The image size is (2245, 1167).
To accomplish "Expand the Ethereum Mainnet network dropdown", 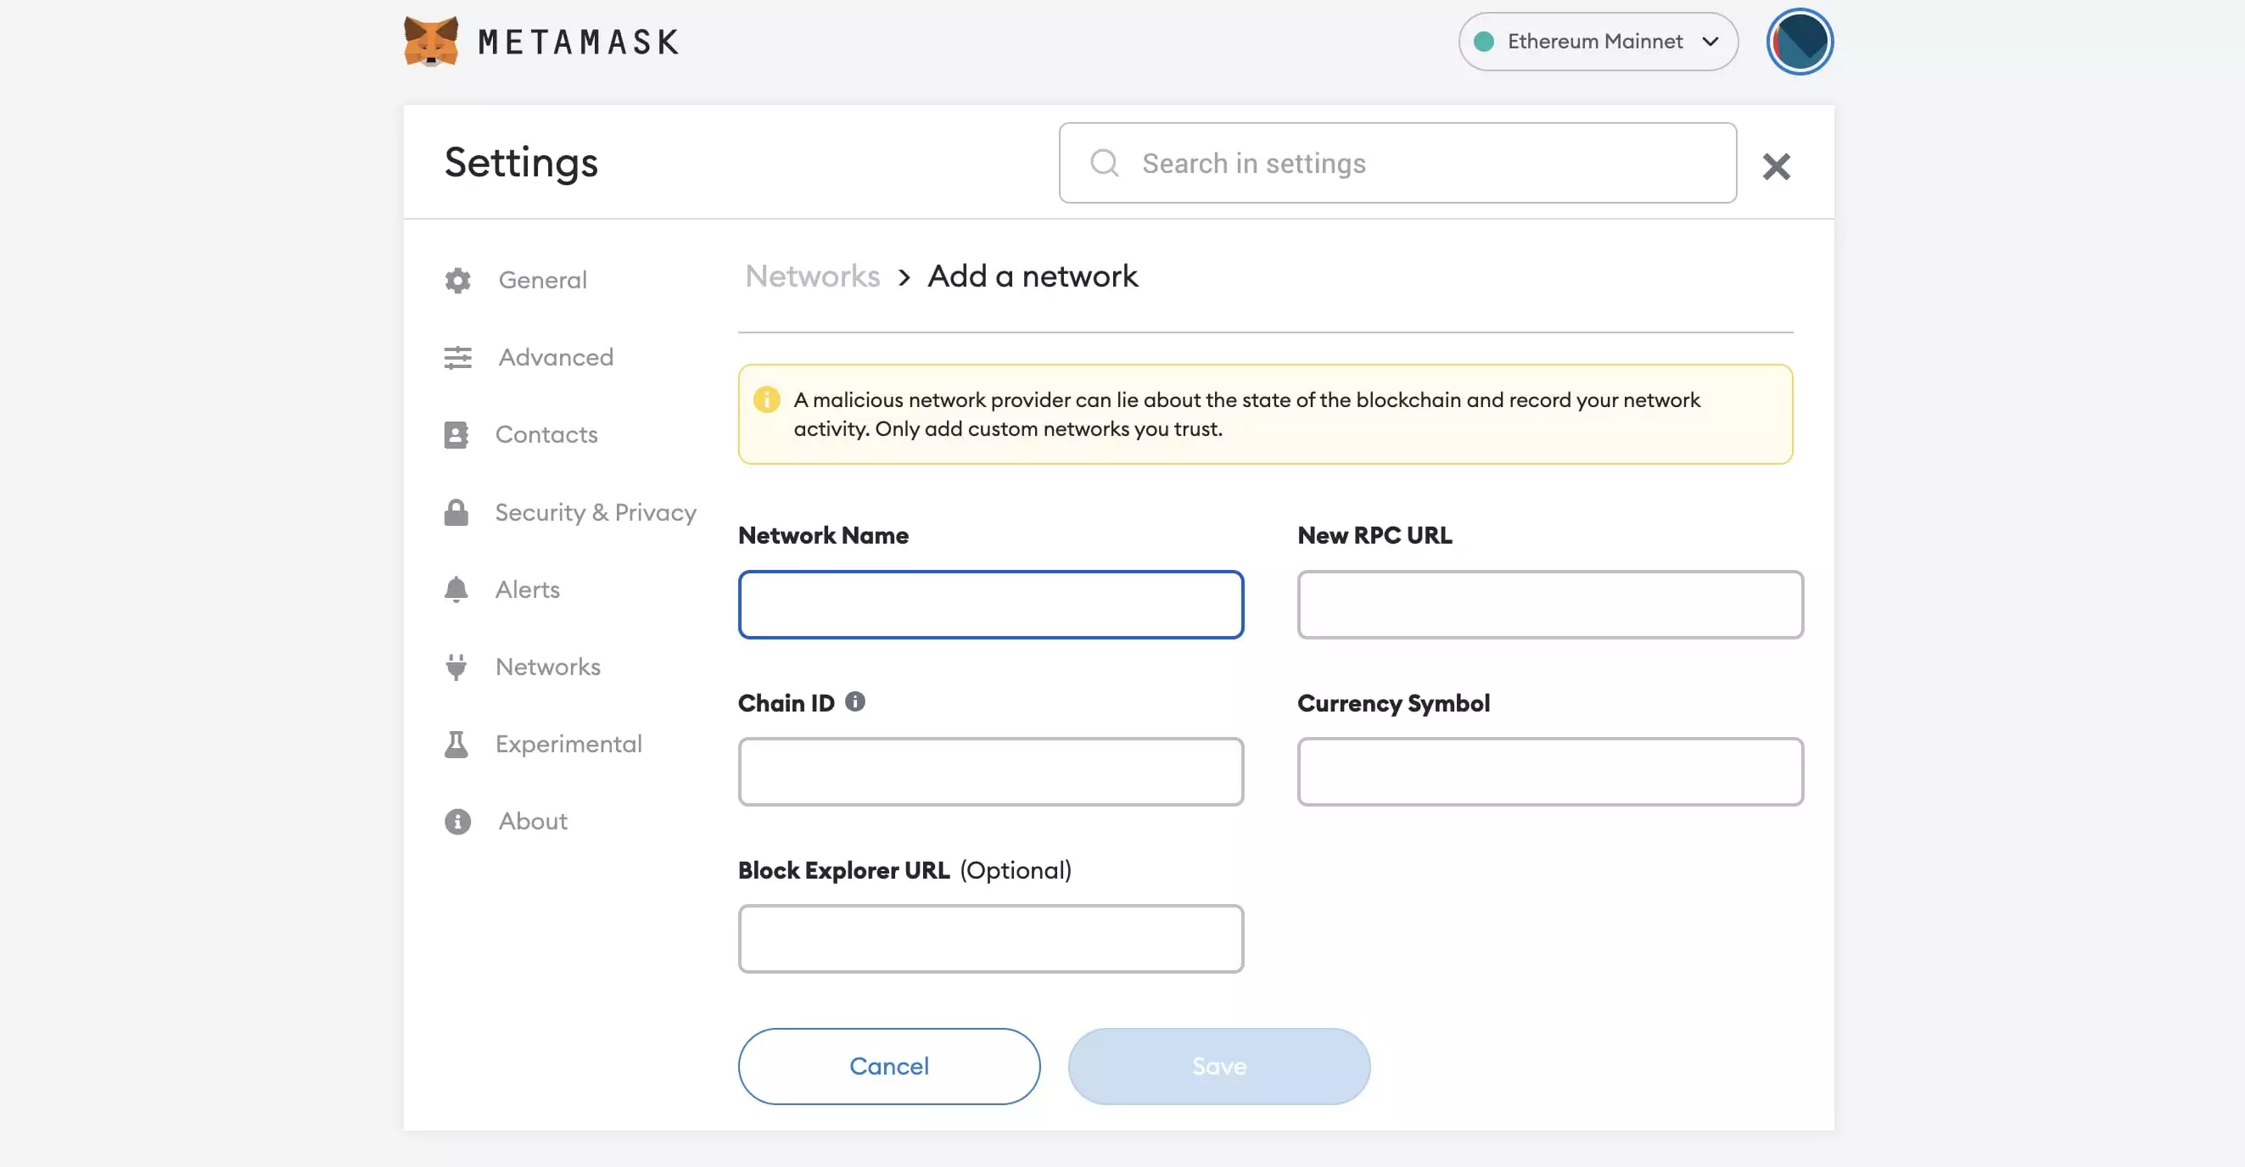I will [x=1598, y=41].
